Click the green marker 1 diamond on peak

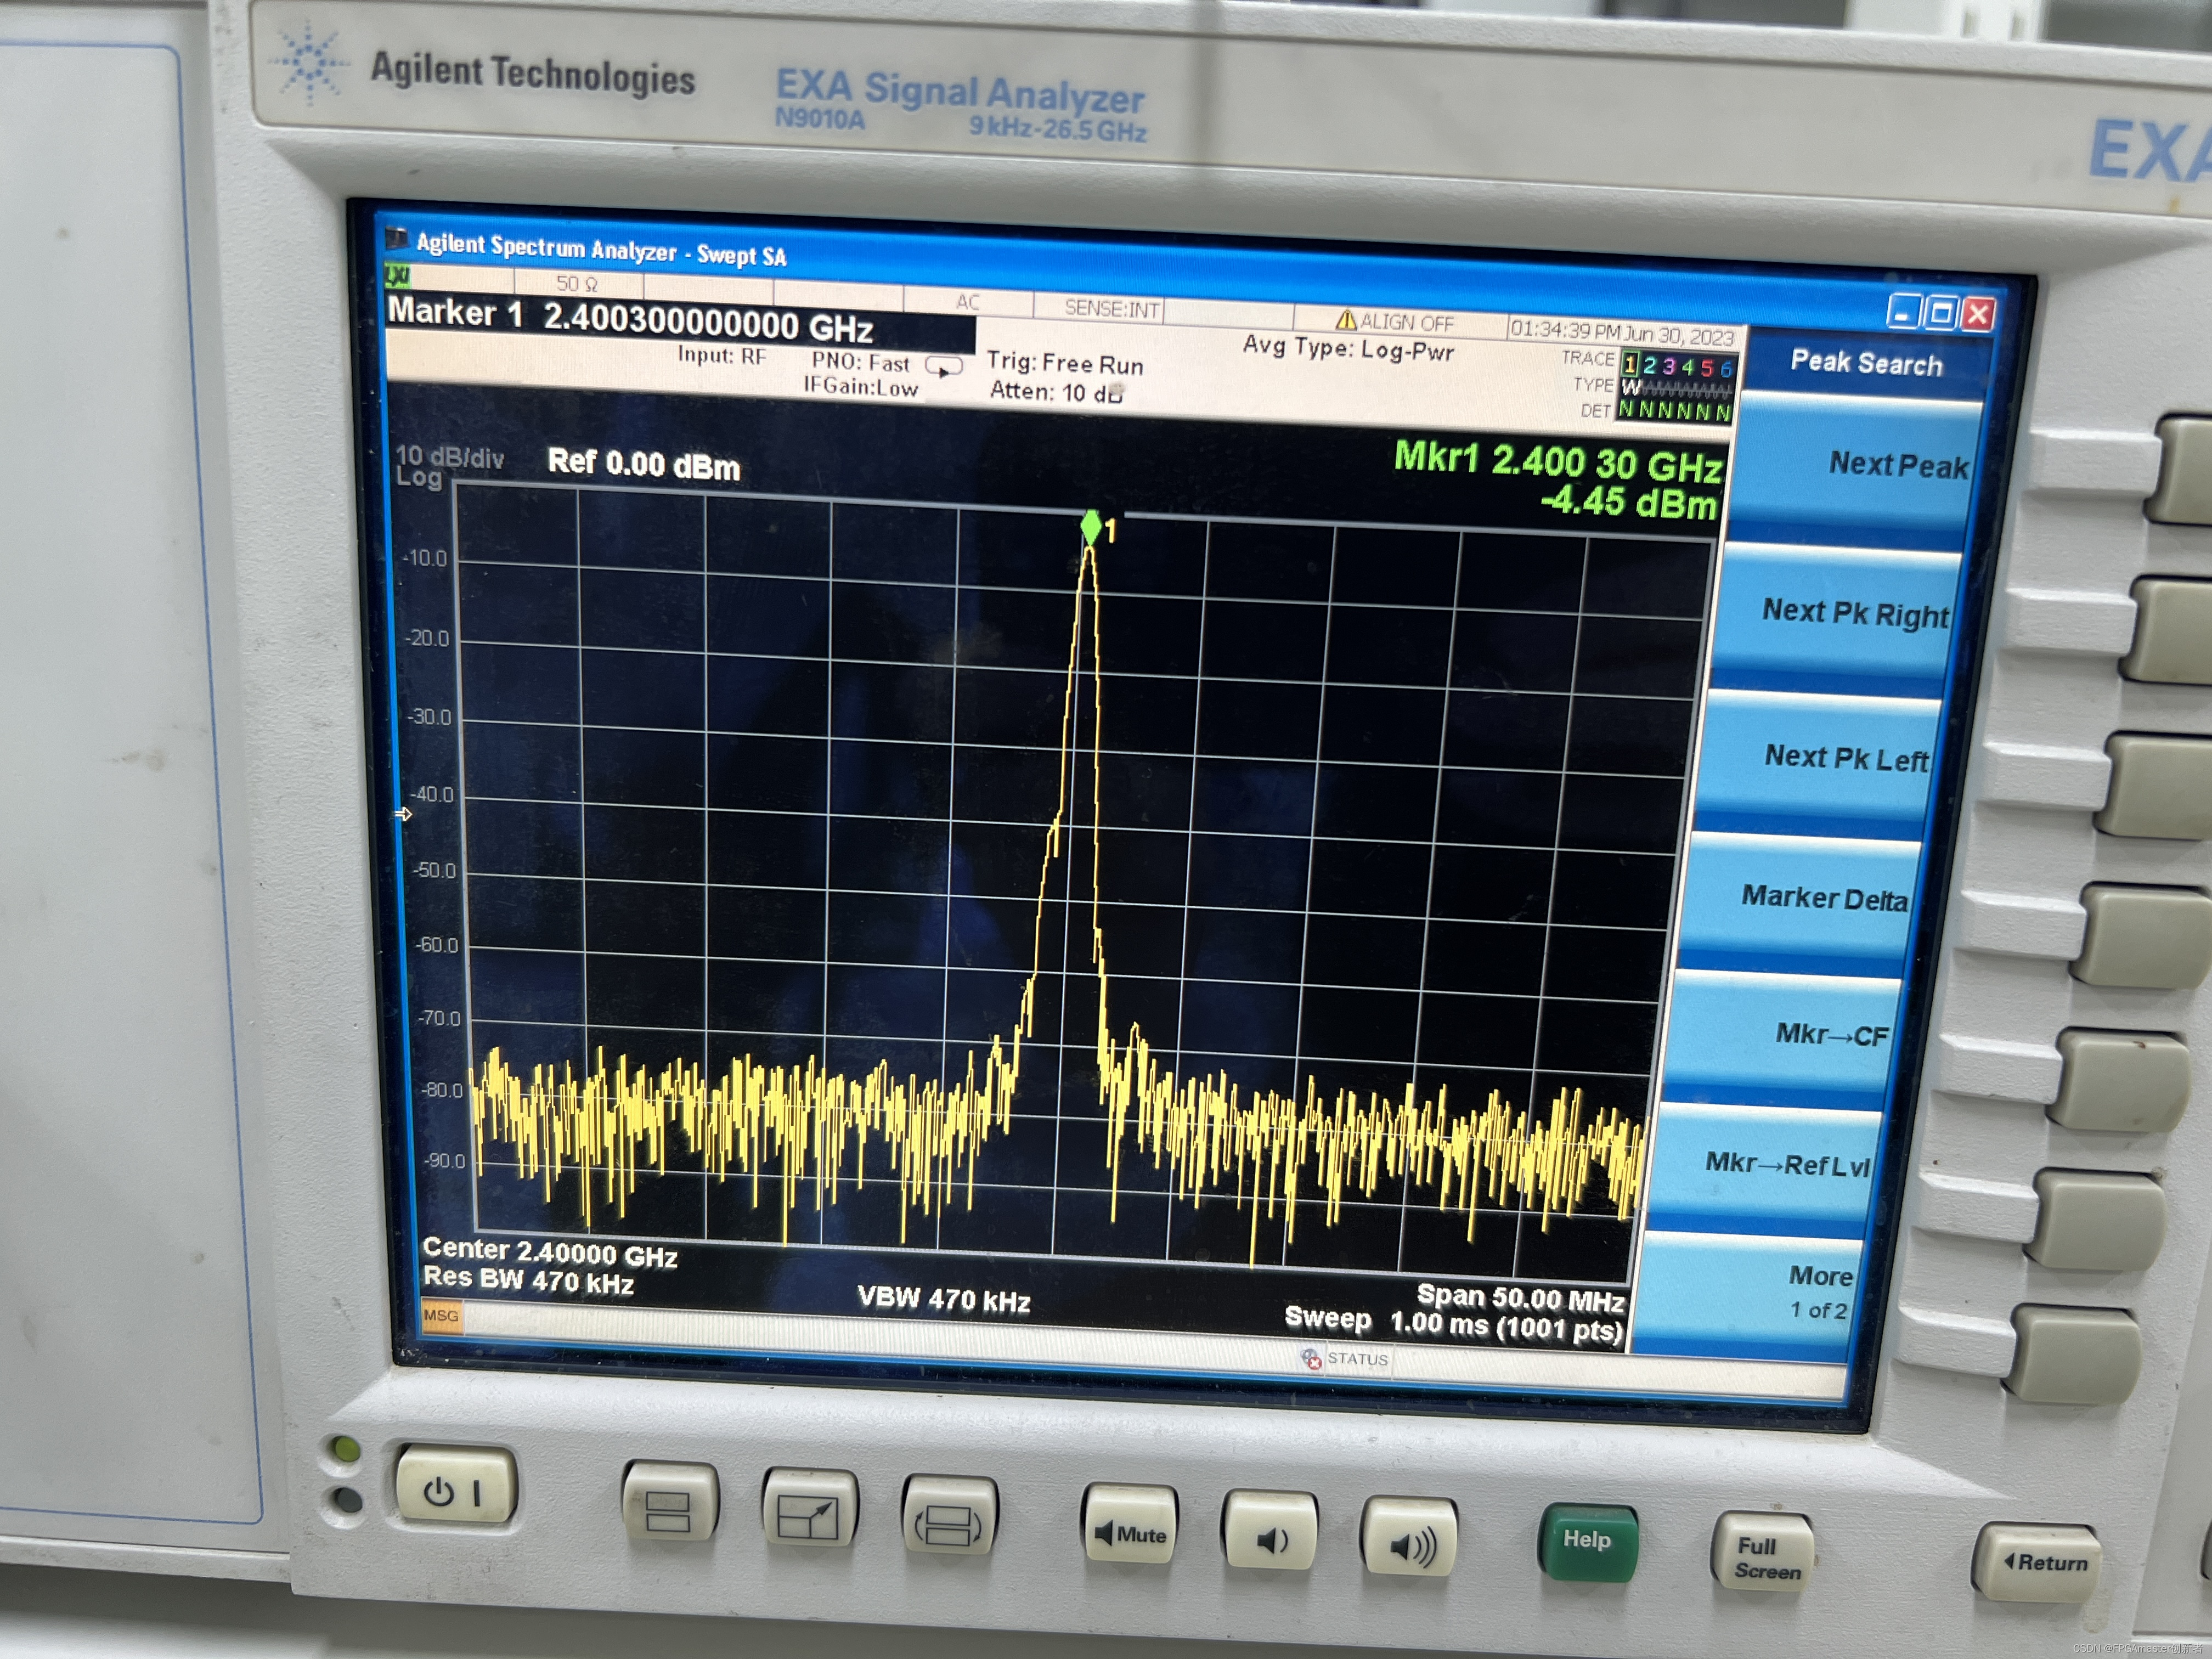tap(1091, 526)
